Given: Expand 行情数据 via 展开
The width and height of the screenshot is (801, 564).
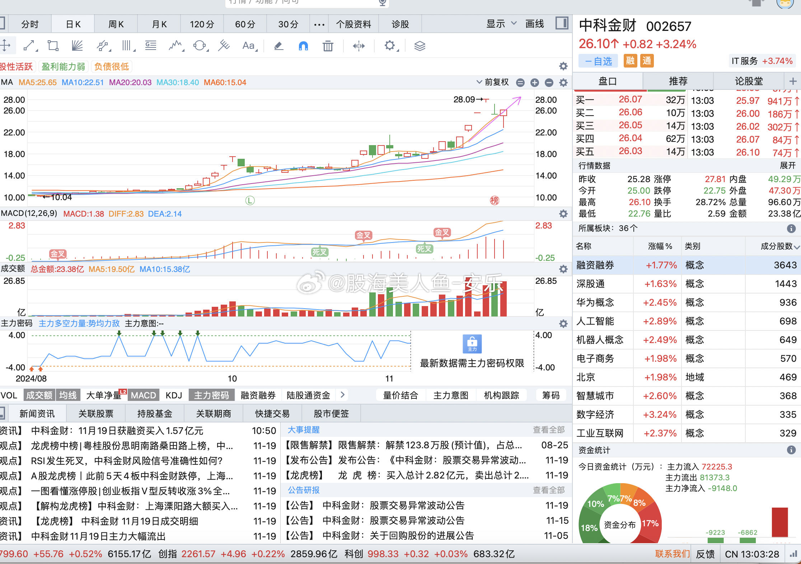Looking at the screenshot, I should (x=788, y=166).
